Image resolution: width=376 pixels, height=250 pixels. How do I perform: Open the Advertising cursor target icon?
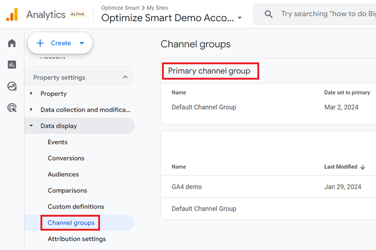12,107
